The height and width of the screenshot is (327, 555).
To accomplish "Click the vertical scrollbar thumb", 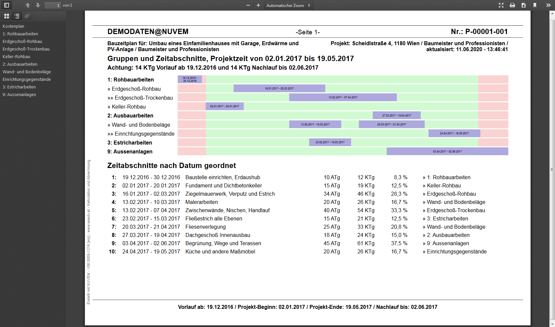I will coord(552,170).
